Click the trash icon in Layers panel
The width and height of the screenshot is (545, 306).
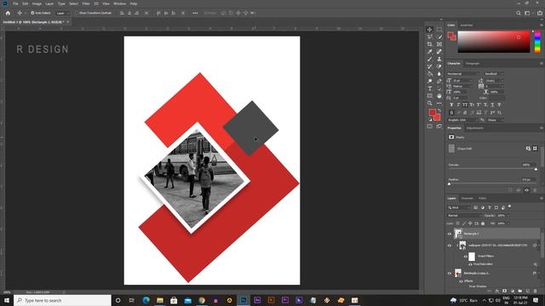(536, 291)
